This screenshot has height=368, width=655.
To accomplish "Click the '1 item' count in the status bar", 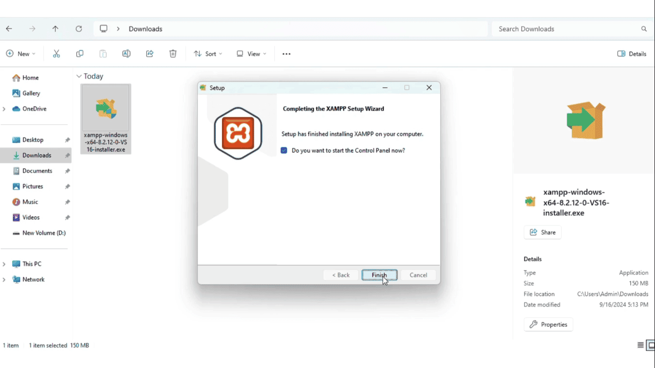I will [11, 345].
